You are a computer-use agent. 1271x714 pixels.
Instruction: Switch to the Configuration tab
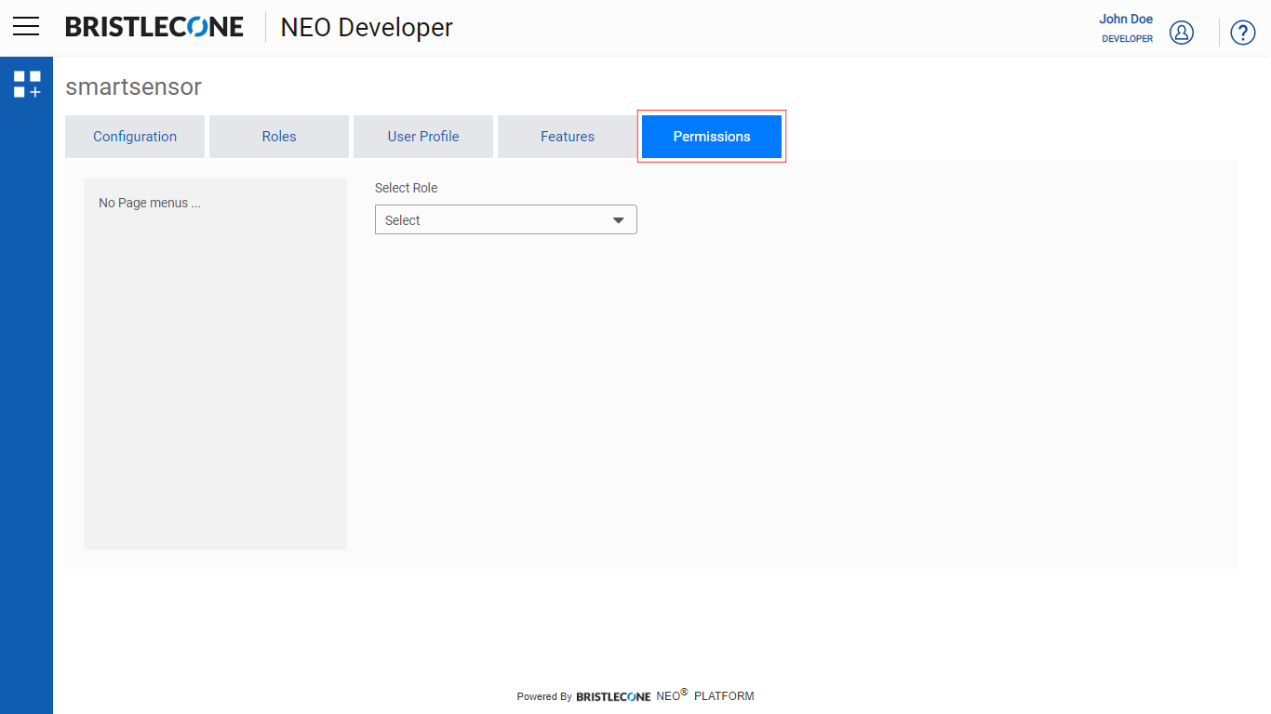point(135,137)
